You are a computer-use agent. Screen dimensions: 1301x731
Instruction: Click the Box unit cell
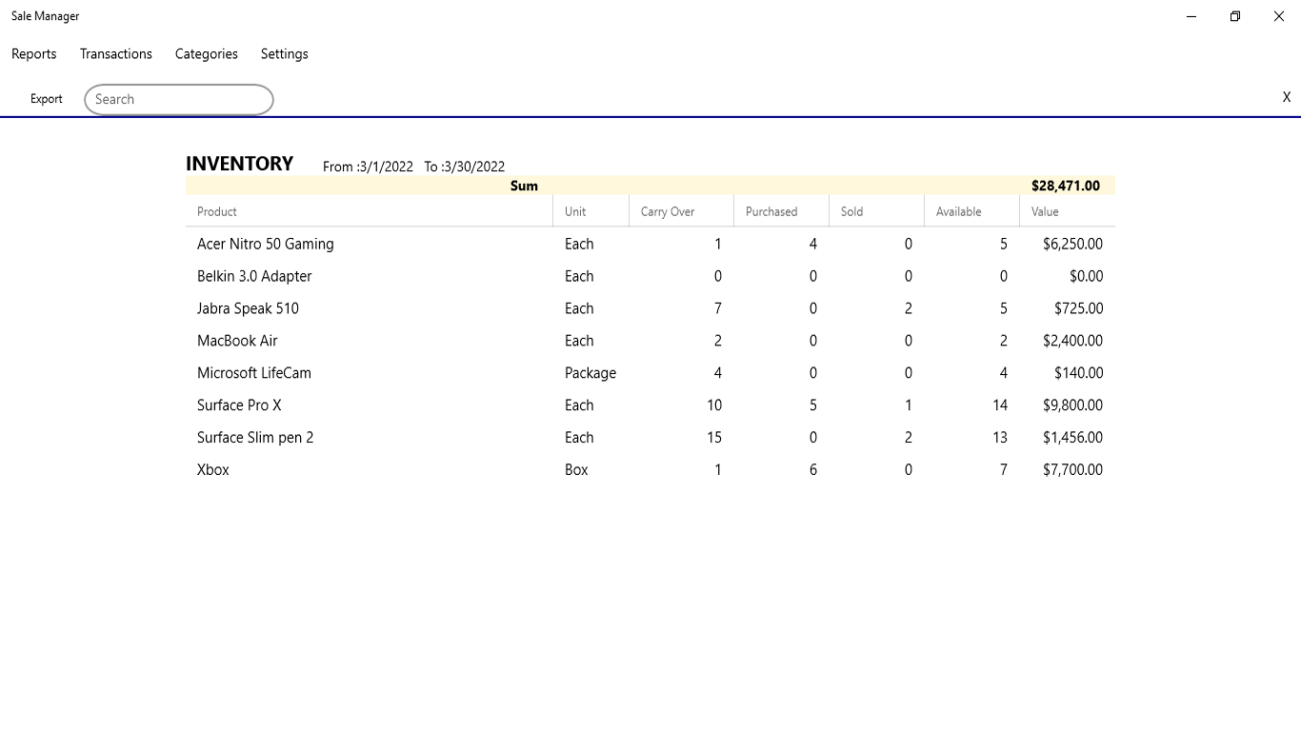pyautogui.click(x=576, y=470)
